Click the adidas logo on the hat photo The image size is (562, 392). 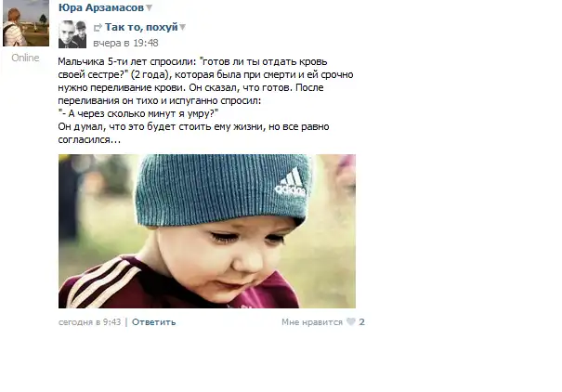291,183
